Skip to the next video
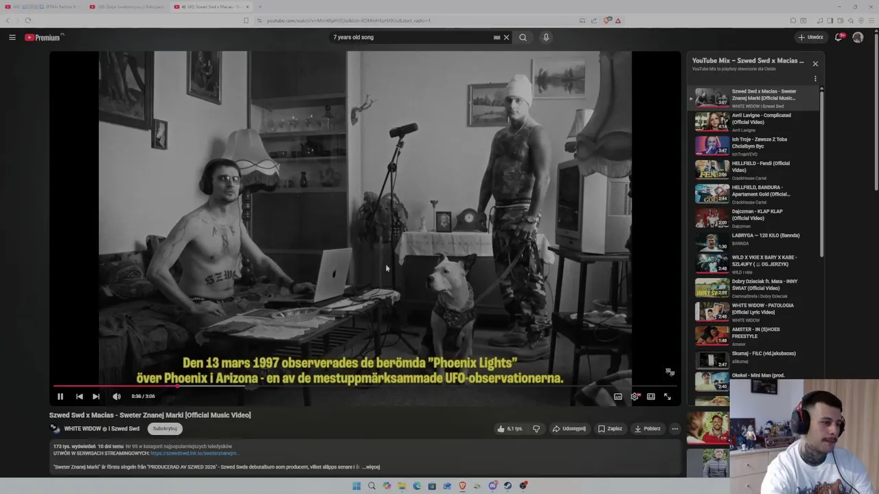 [96, 397]
